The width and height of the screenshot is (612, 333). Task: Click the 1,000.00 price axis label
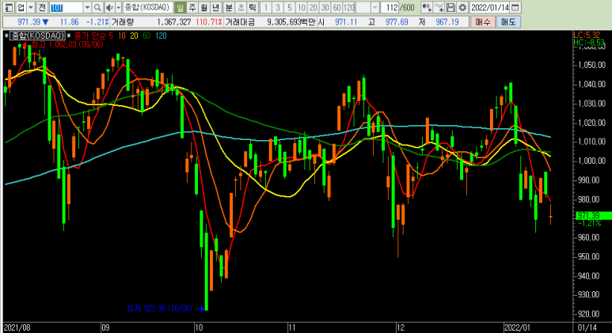[x=592, y=161]
